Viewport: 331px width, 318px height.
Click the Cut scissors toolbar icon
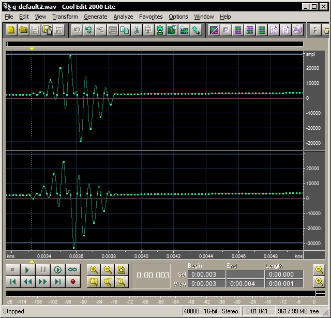tap(137, 30)
